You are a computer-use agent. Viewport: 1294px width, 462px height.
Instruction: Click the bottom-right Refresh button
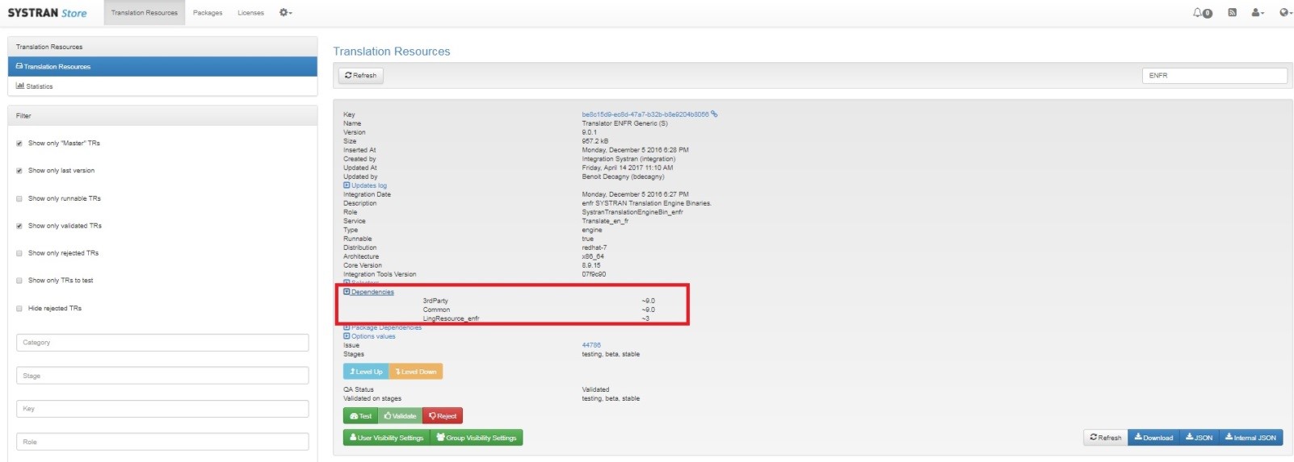click(x=1105, y=437)
